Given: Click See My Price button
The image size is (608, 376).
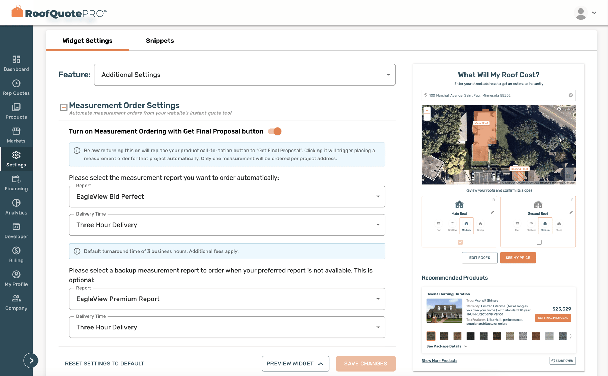Looking at the screenshot, I should pyautogui.click(x=518, y=258).
